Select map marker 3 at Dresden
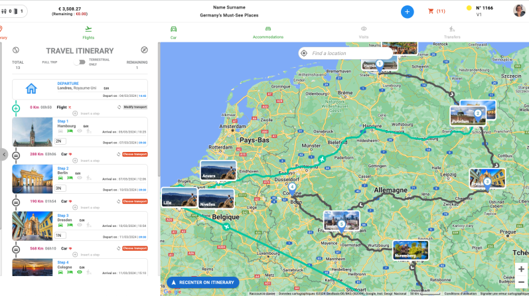Screen dimensions: 529x296 point(487,183)
